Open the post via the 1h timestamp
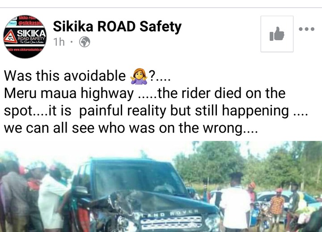 (x=59, y=42)
